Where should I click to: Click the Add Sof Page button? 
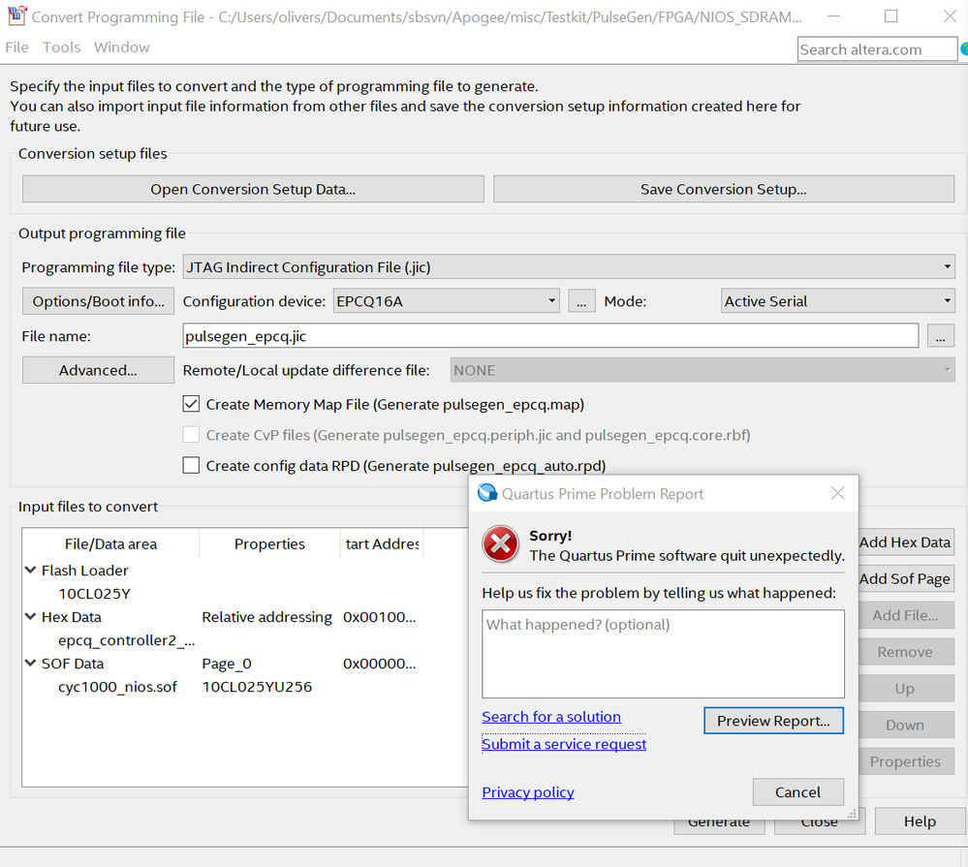[x=906, y=579]
